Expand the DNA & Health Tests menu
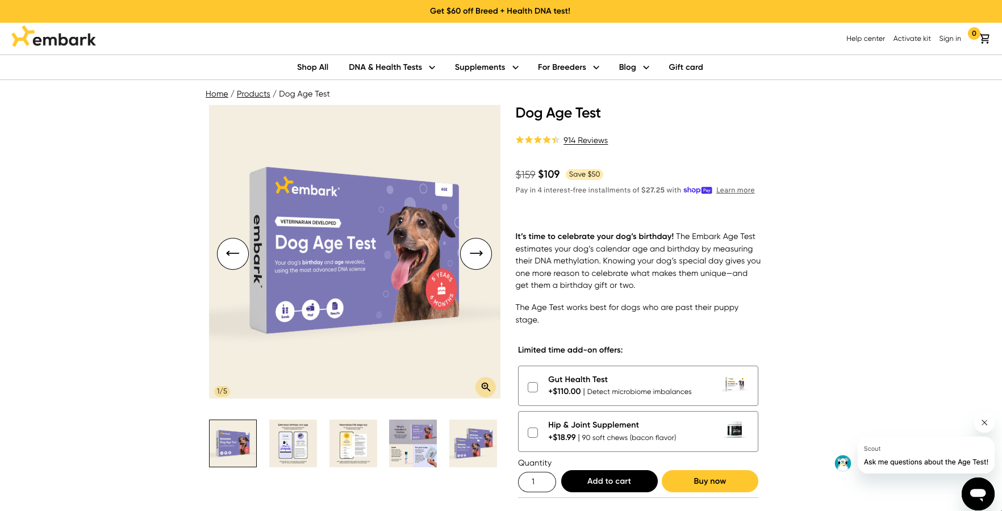The height and width of the screenshot is (511, 1002). click(x=392, y=67)
